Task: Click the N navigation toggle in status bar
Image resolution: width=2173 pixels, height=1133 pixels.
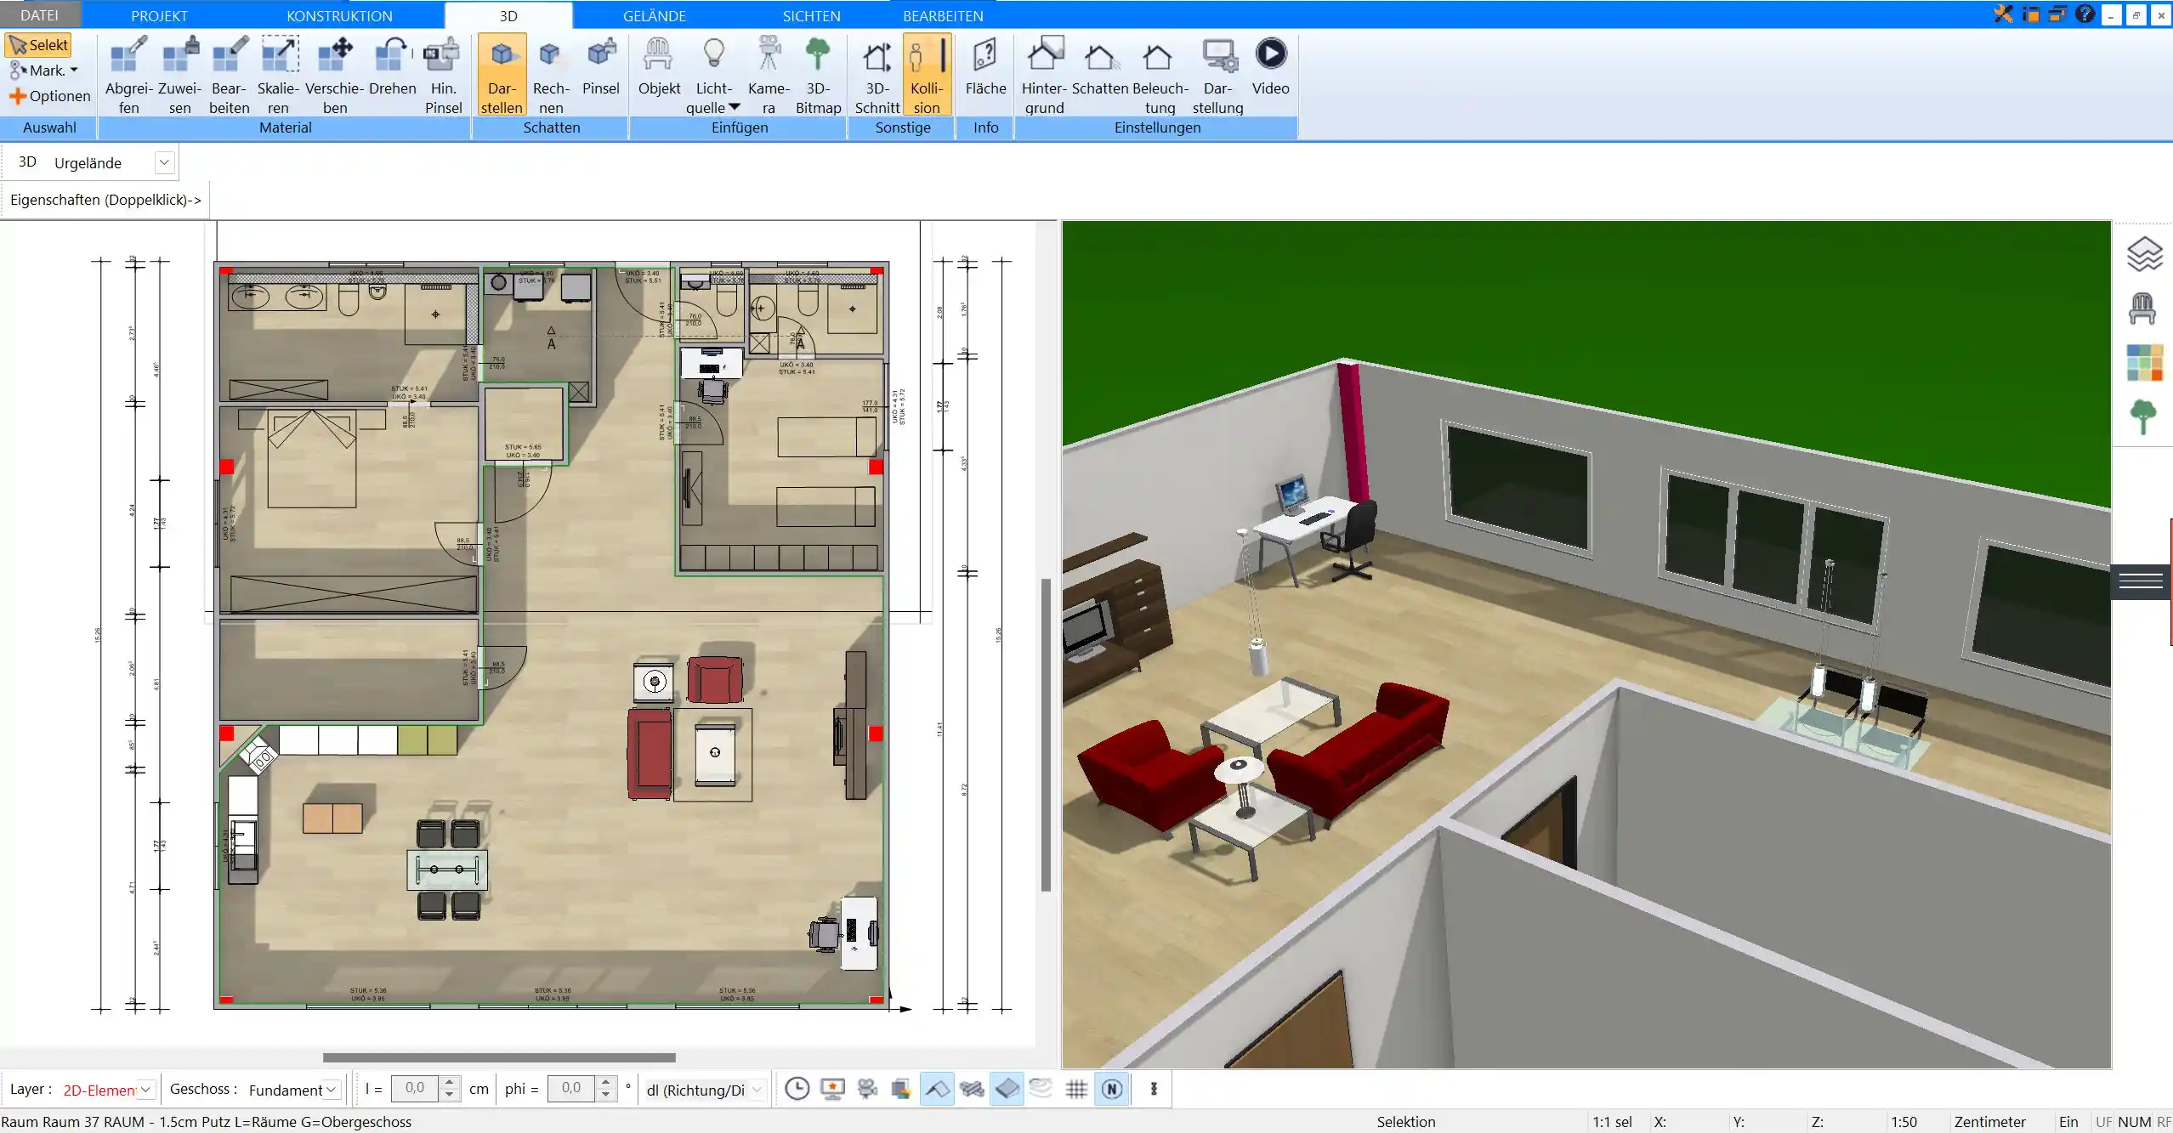Action: (x=1112, y=1089)
